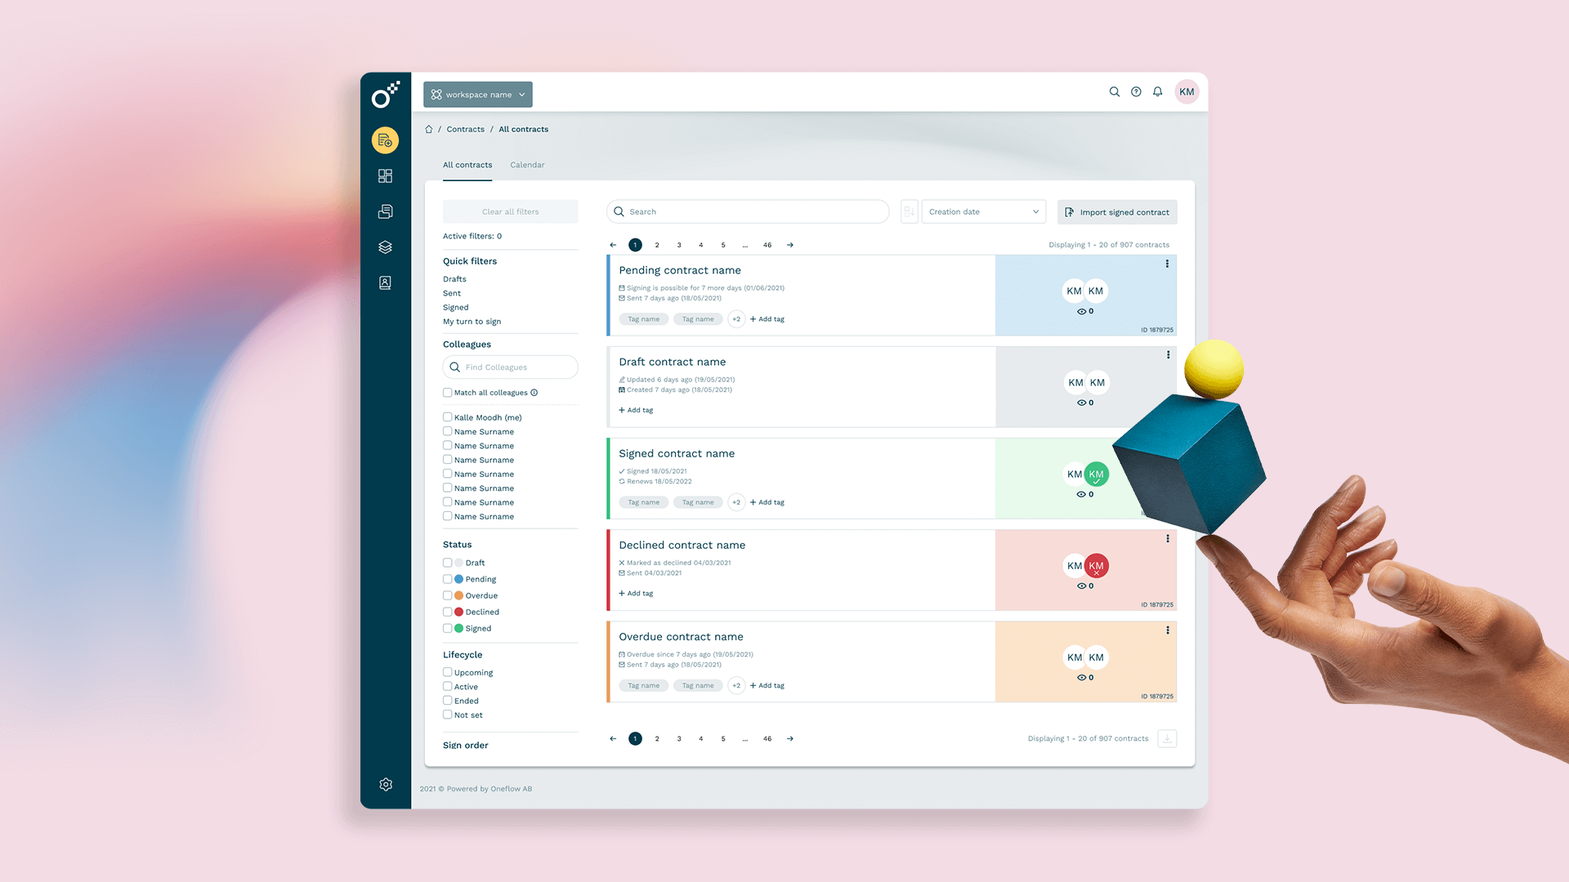Click the workspace settings gear icon
The width and height of the screenshot is (1569, 882).
385,784
